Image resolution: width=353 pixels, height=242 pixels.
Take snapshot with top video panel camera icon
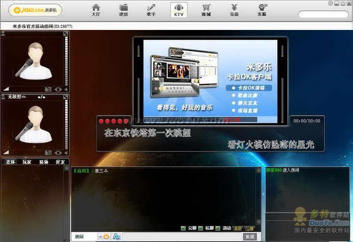(48, 89)
